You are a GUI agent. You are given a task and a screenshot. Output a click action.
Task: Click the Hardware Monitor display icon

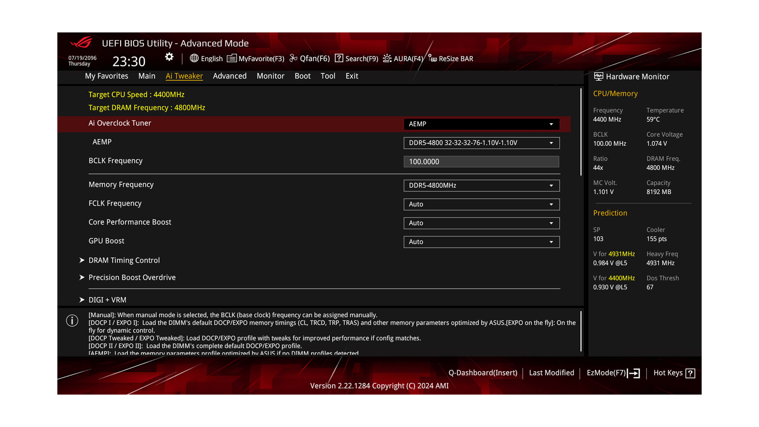599,76
